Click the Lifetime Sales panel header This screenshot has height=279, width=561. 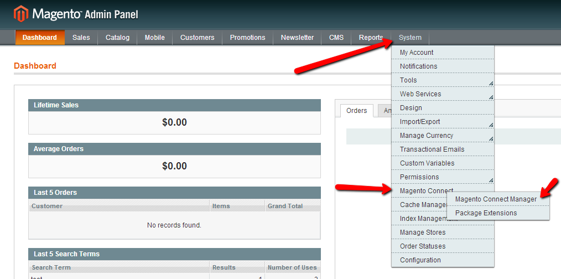click(x=175, y=105)
